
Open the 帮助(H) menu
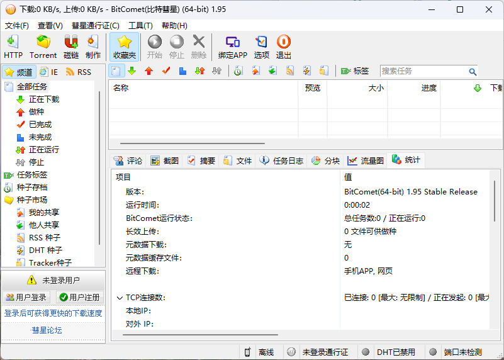174,26
